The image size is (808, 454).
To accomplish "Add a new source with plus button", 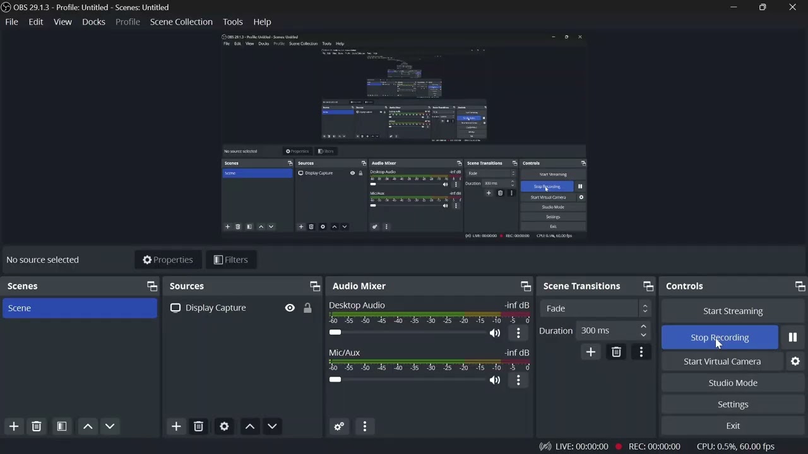I will (x=176, y=426).
